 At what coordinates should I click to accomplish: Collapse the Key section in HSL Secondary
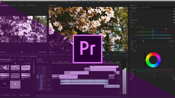point(130,25)
